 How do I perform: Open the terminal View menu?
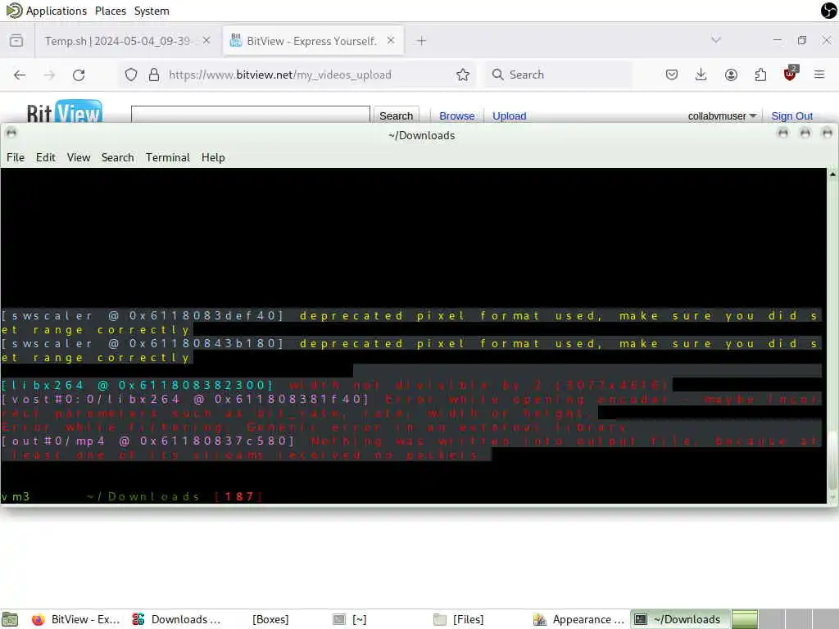[x=79, y=157]
